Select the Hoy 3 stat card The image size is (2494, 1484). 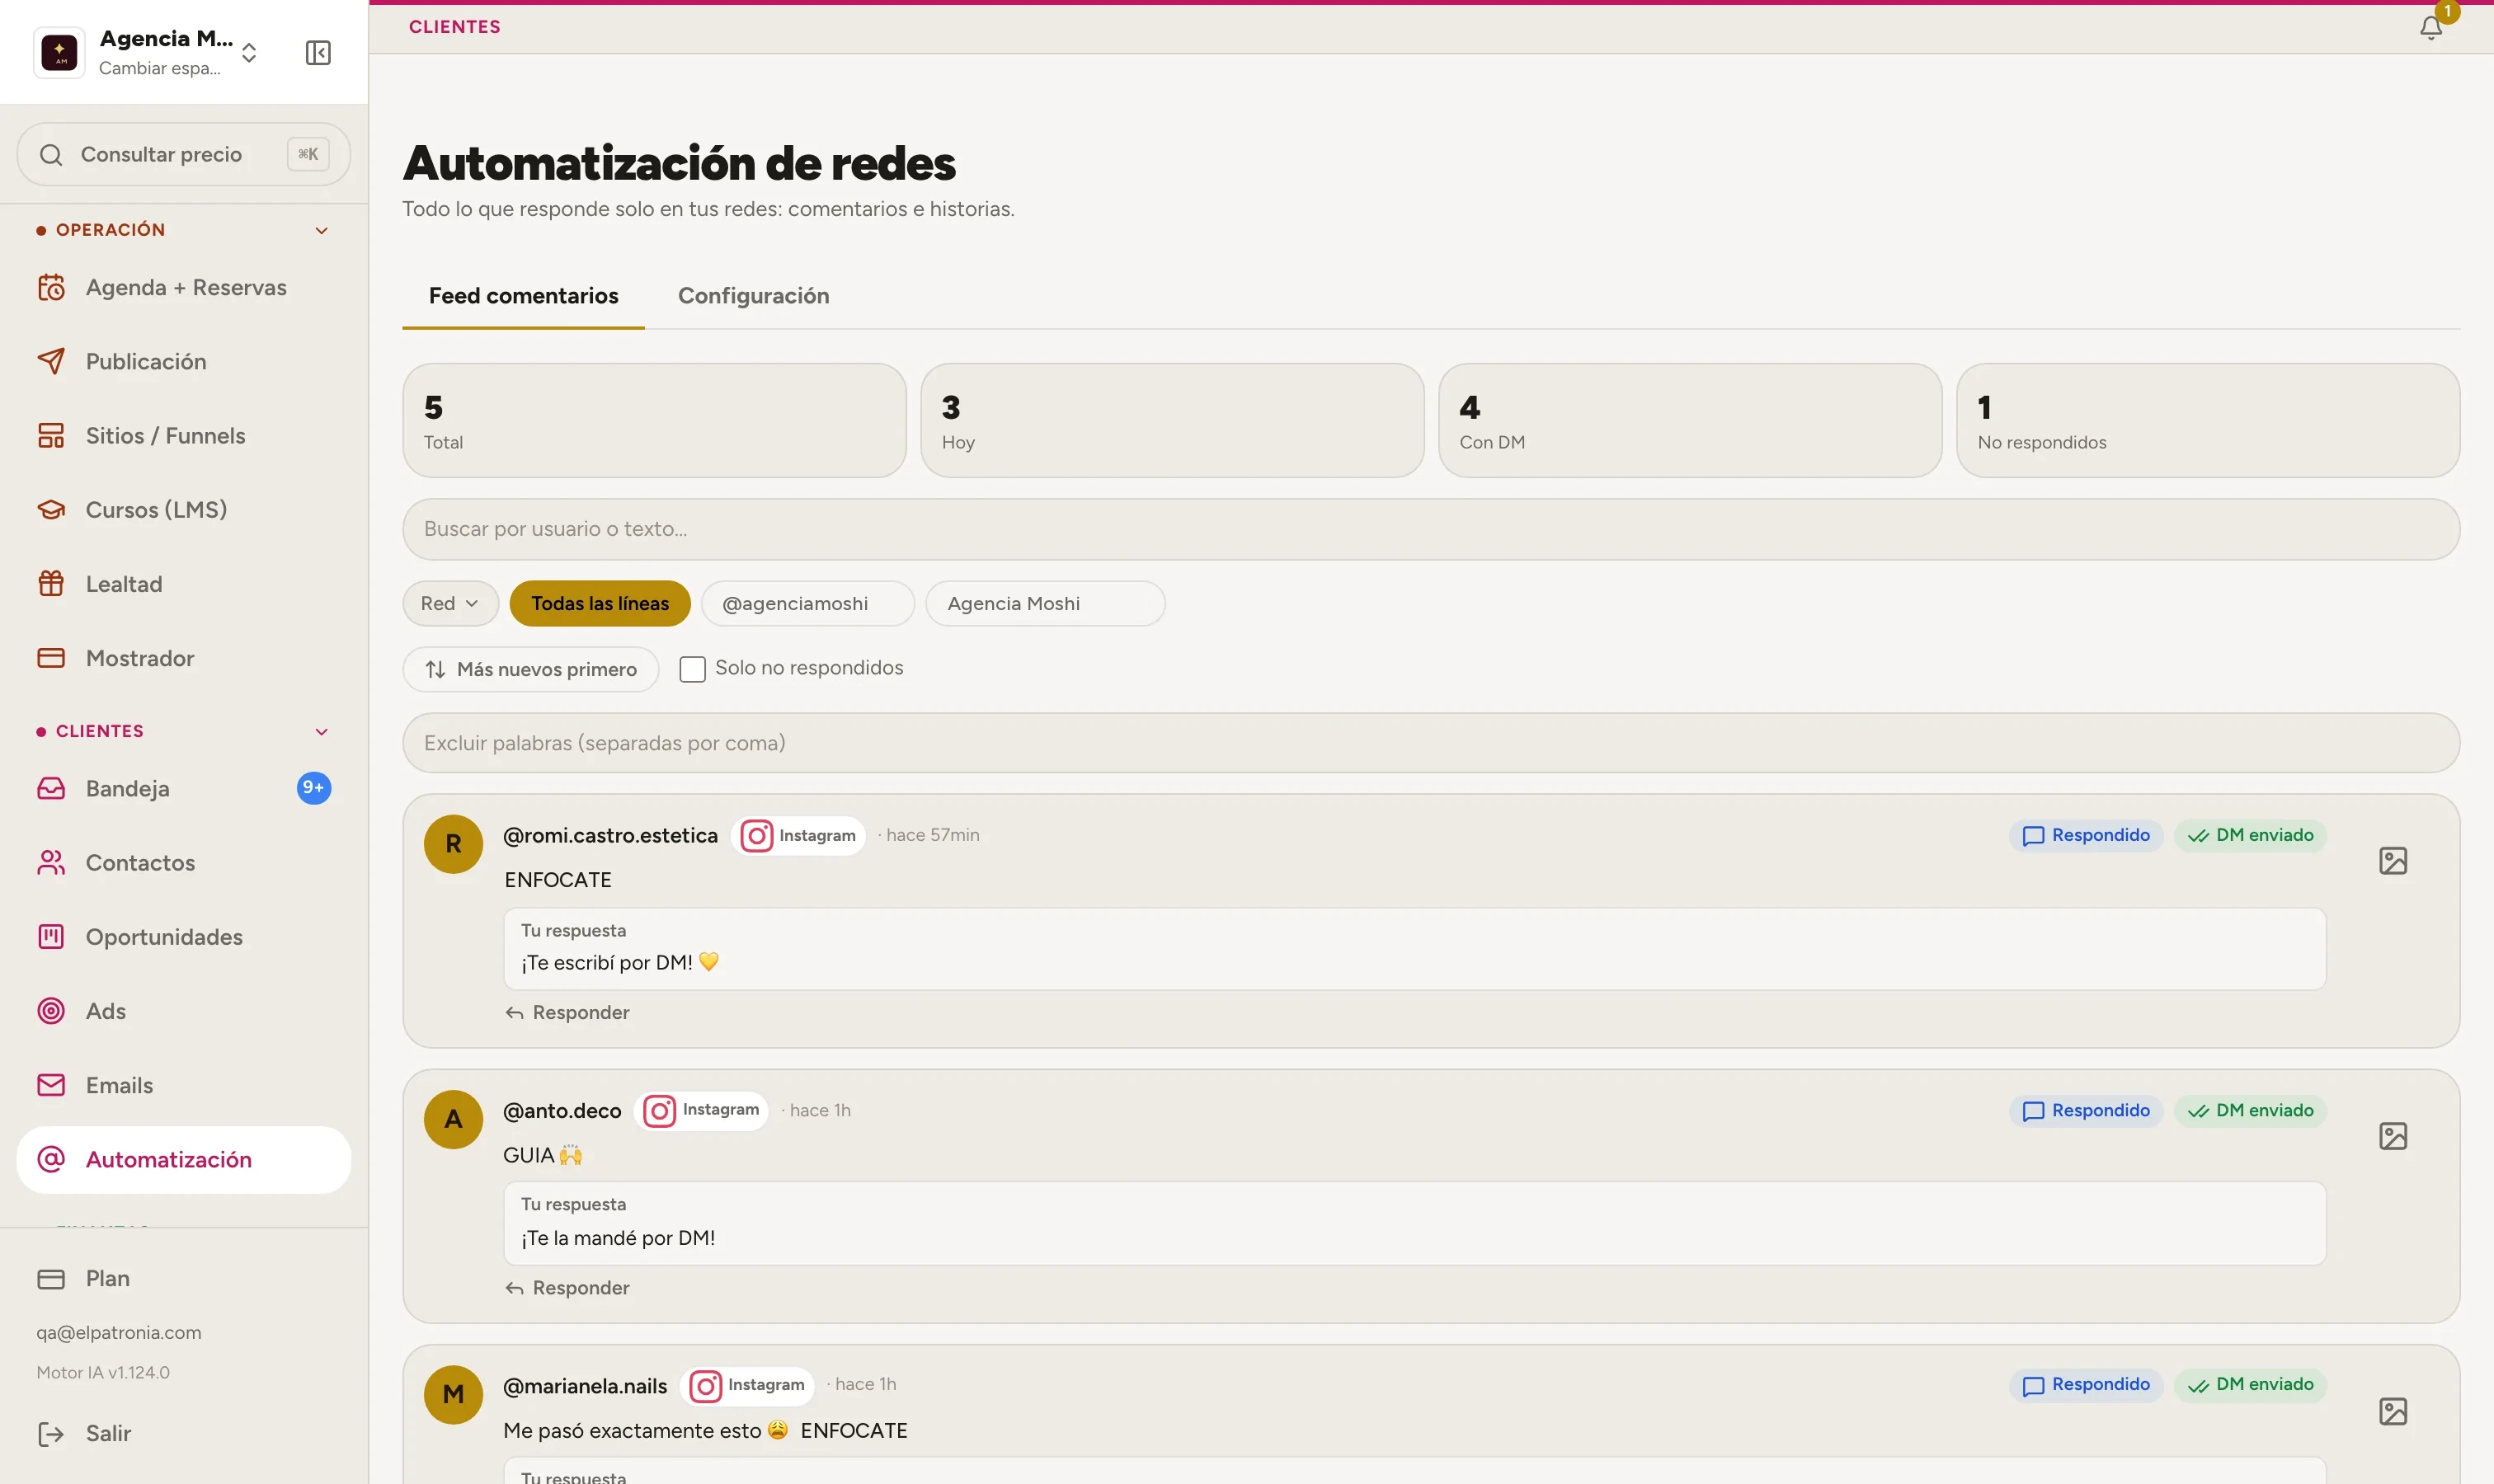point(1171,421)
